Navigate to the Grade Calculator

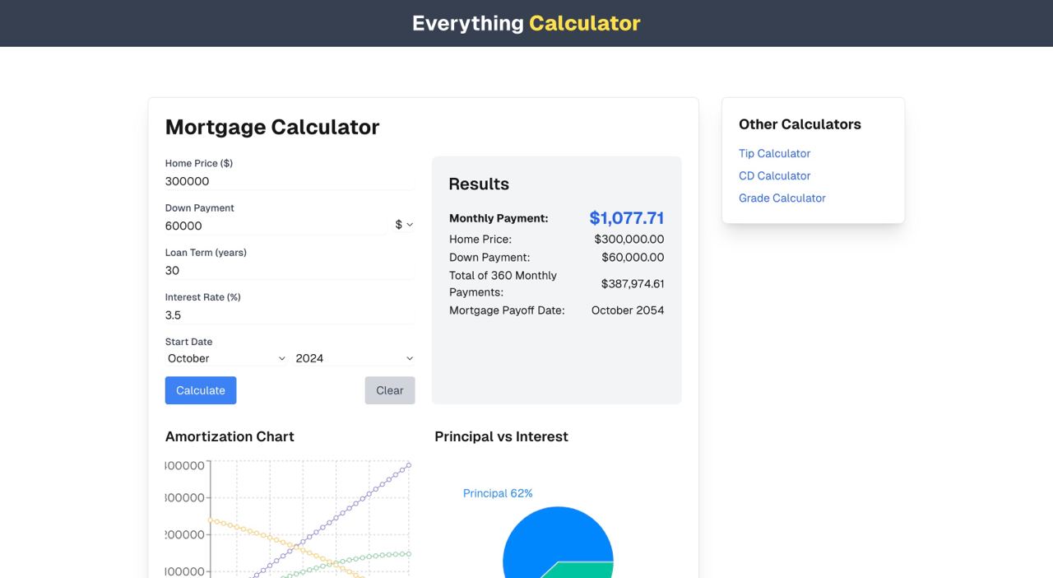click(x=782, y=198)
